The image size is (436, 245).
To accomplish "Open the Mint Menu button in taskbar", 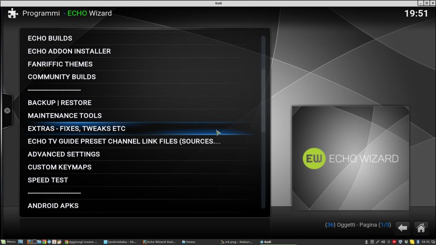I will point(9,242).
